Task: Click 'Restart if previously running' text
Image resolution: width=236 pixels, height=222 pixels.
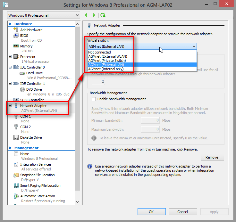Action: click(x=43, y=201)
